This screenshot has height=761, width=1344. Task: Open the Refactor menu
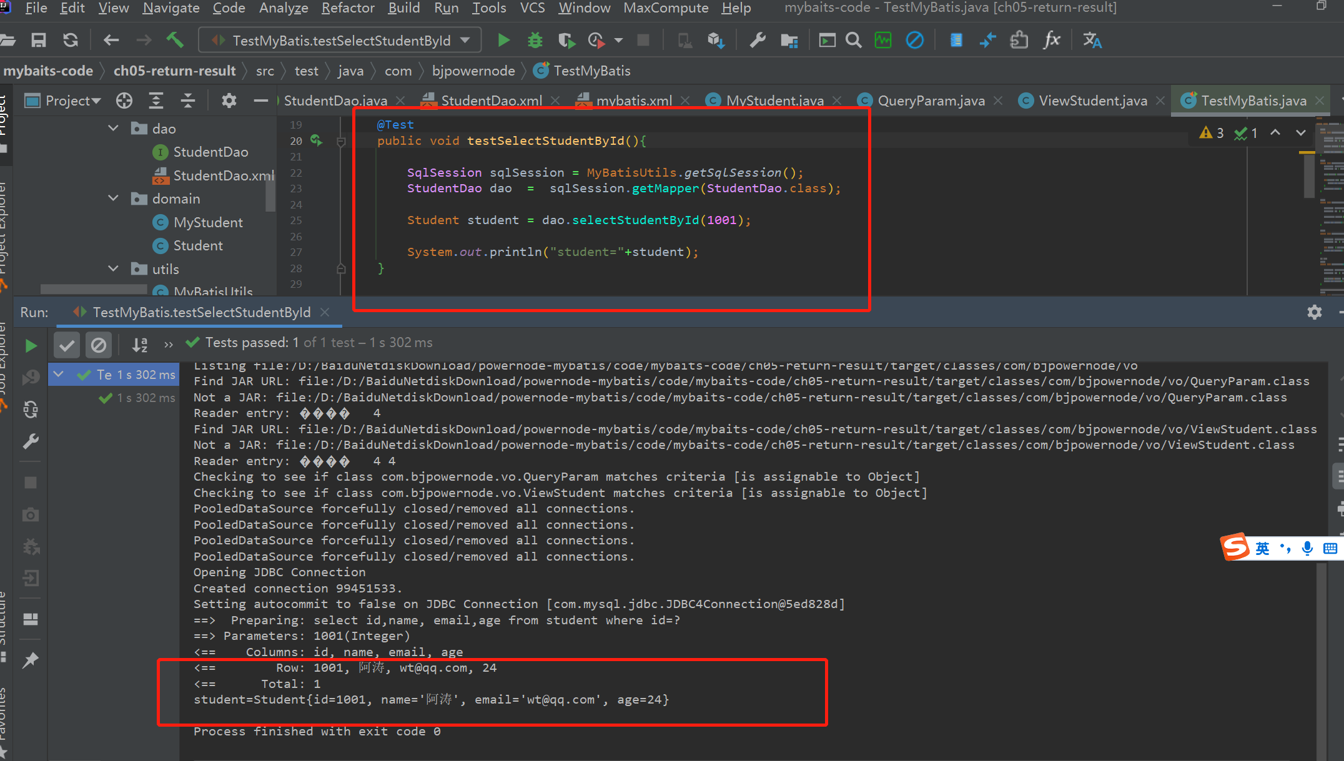click(x=347, y=8)
